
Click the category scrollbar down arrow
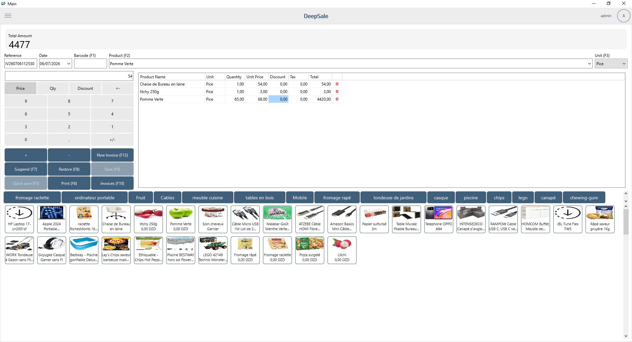pos(626,201)
